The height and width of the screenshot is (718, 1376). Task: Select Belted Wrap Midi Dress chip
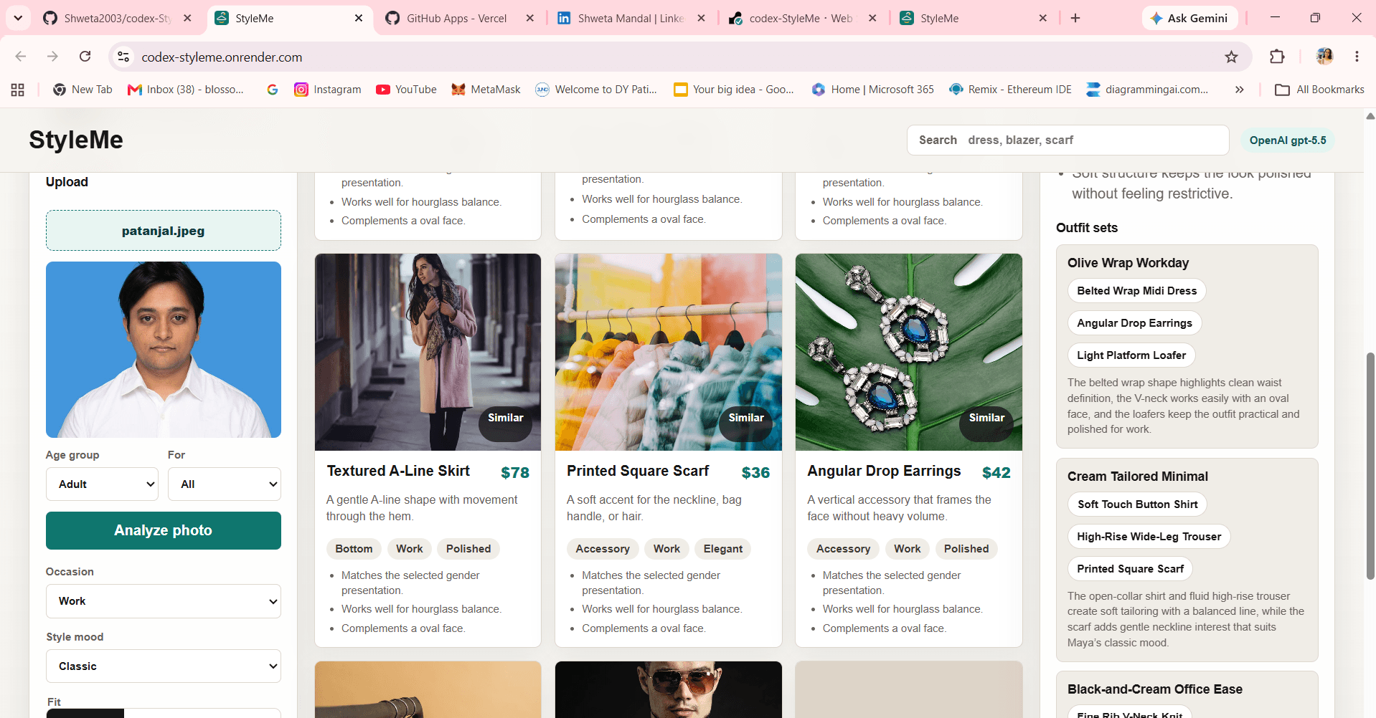pyautogui.click(x=1137, y=291)
